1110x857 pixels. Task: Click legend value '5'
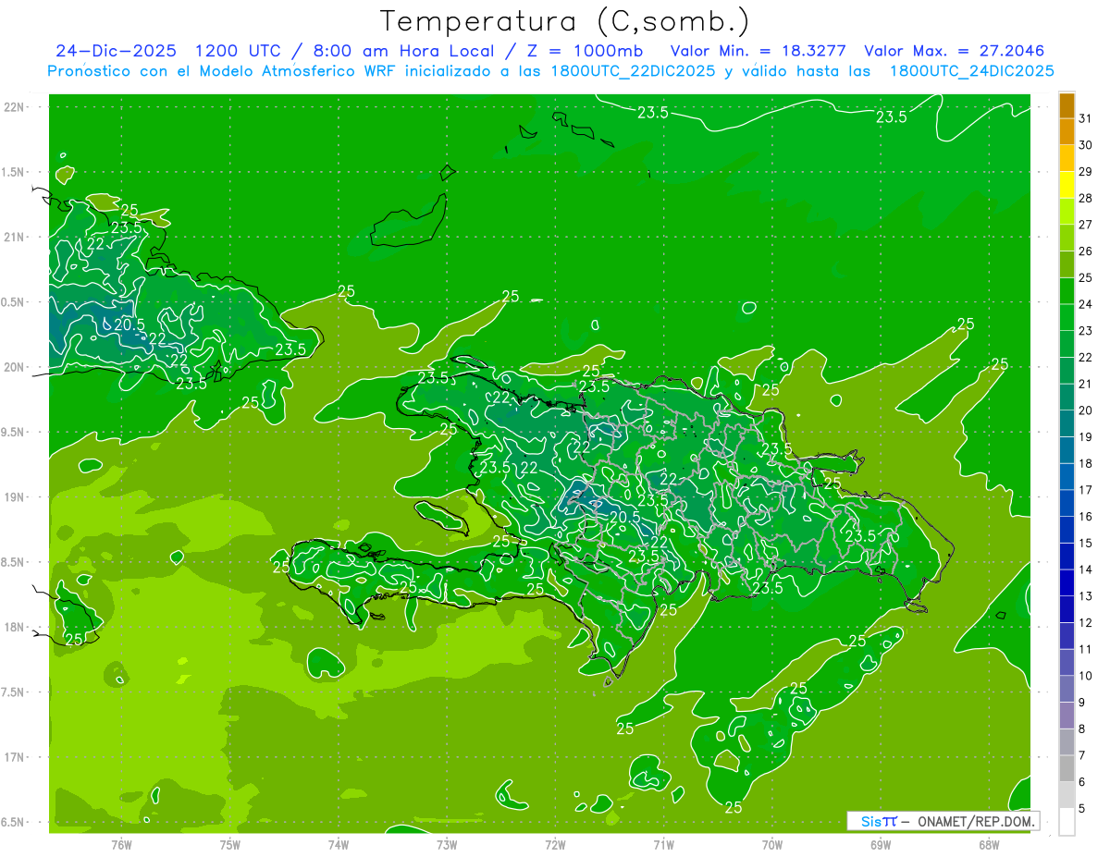pos(1082,808)
